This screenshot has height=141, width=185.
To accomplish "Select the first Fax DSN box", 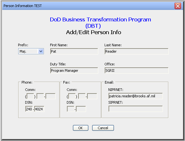I will [70, 109].
